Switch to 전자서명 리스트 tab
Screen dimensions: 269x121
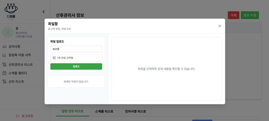[136, 111]
